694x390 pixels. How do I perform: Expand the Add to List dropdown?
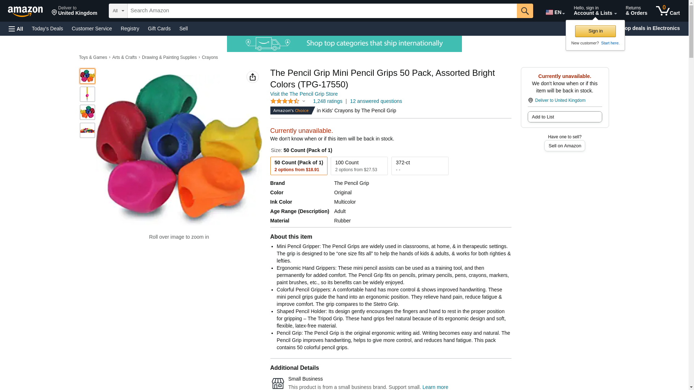coord(564,117)
